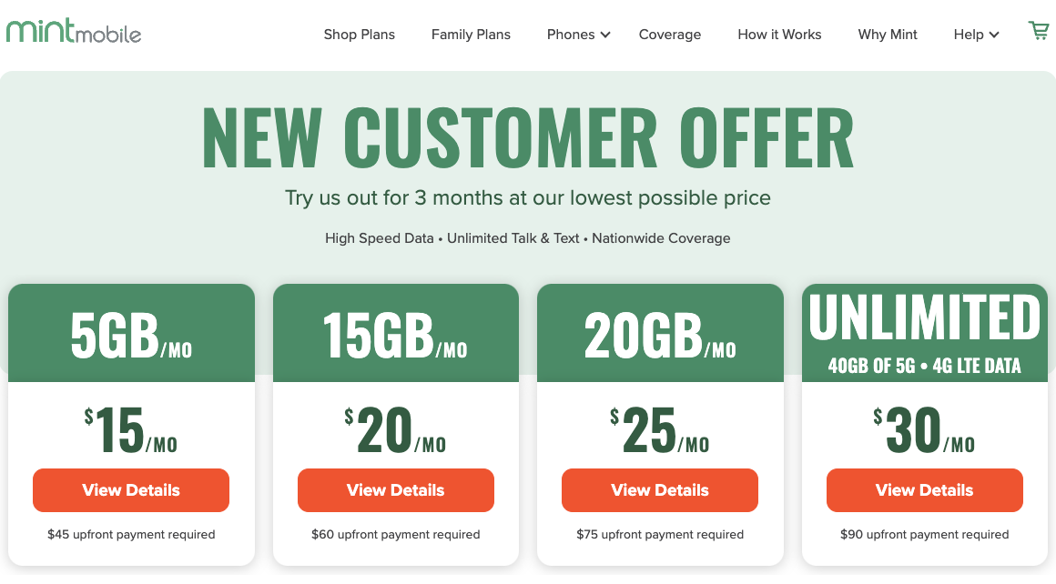
Task: View Details for the Unlimited plan
Action: click(x=925, y=490)
